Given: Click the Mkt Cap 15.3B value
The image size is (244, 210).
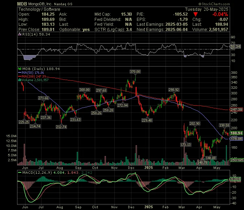Looking at the screenshot, I should (126, 14).
